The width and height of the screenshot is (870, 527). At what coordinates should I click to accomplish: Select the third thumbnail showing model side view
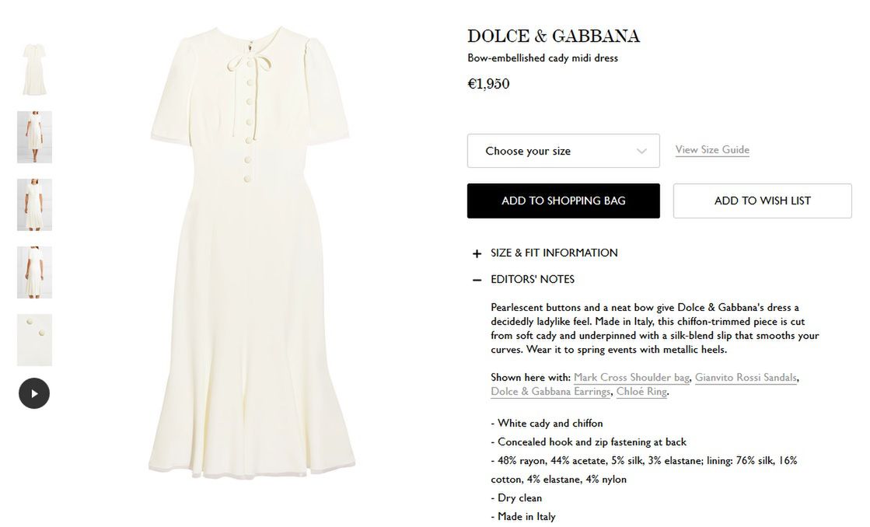34,204
